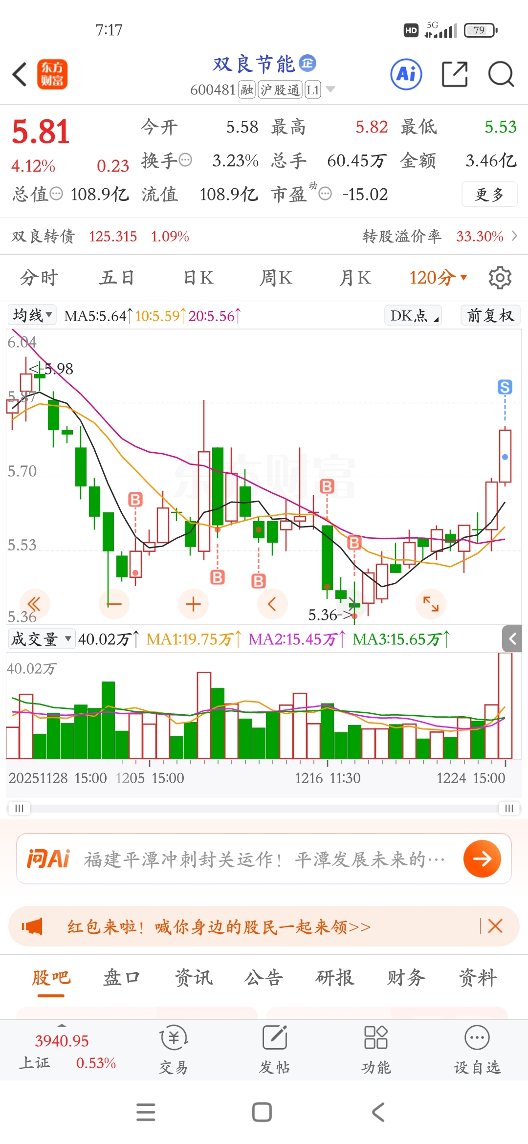This screenshot has height=1144, width=528.
Task: Open the search magnifier icon
Action: pos(501,74)
